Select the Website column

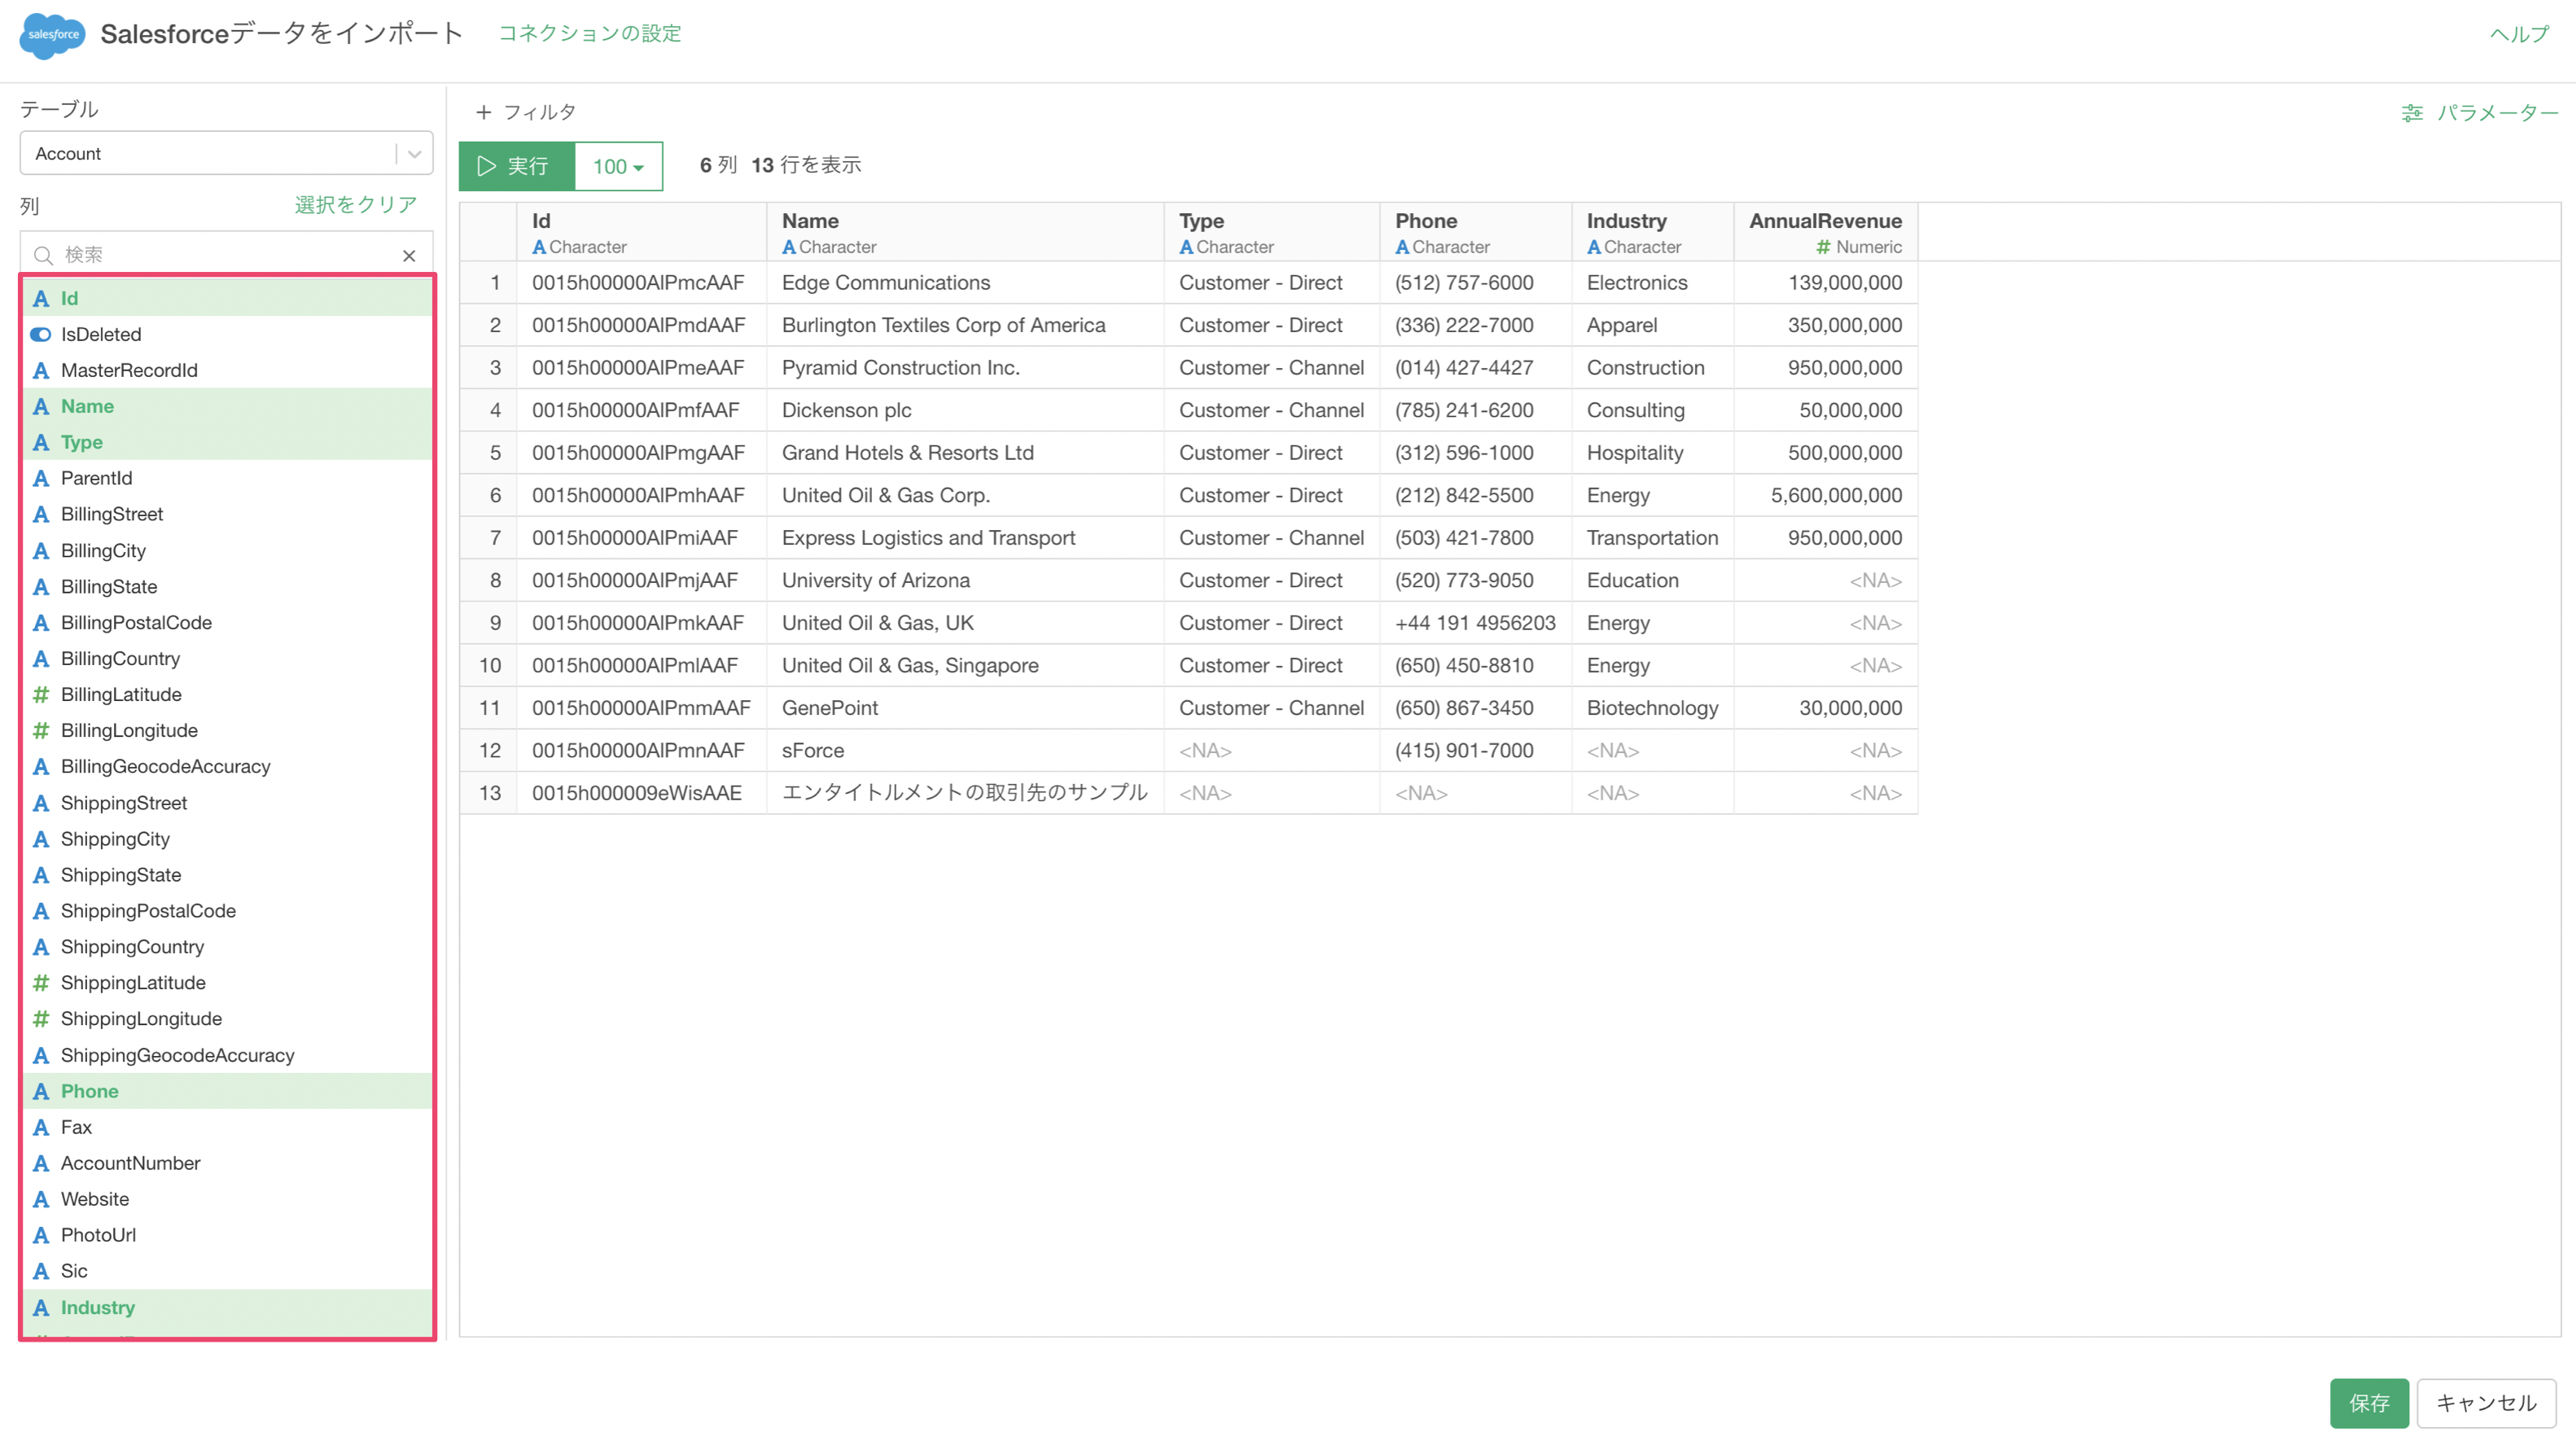tap(228, 1199)
